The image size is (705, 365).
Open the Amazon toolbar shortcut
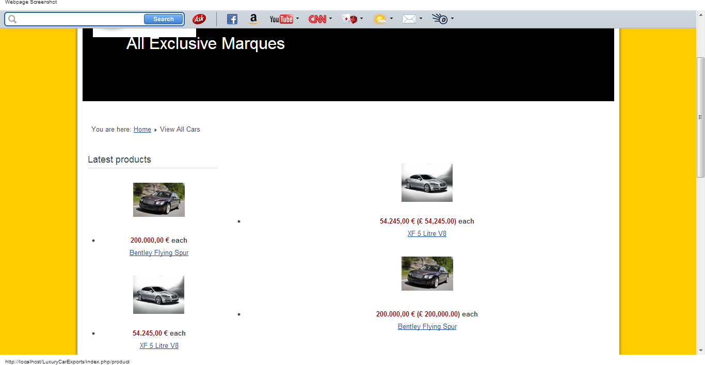coord(253,19)
